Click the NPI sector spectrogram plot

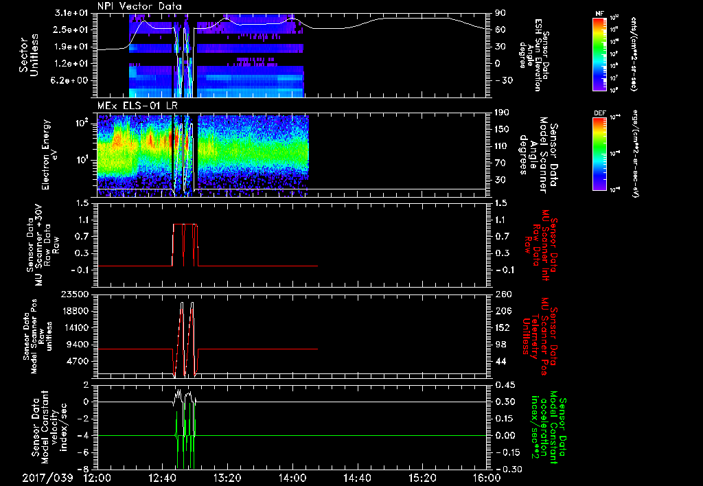(x=292, y=55)
